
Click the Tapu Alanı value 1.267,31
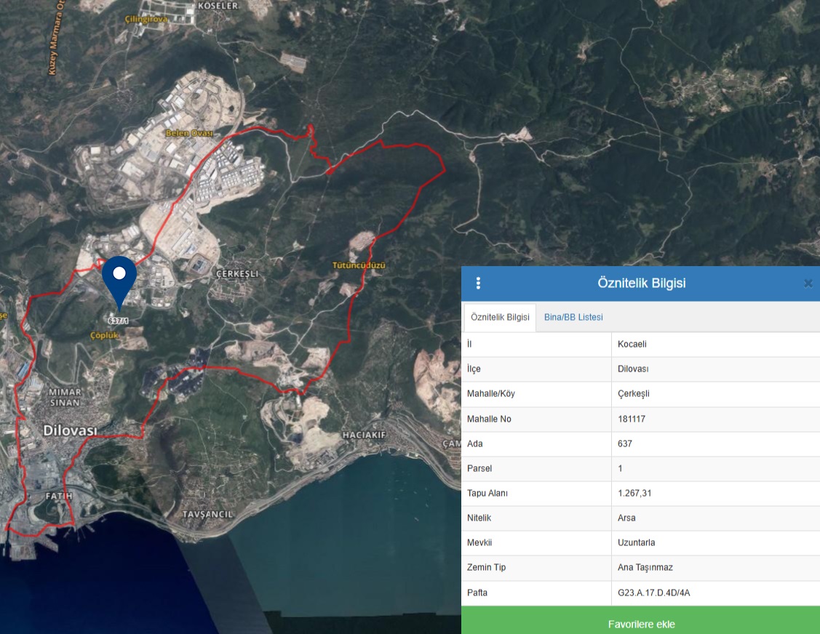[x=634, y=493]
